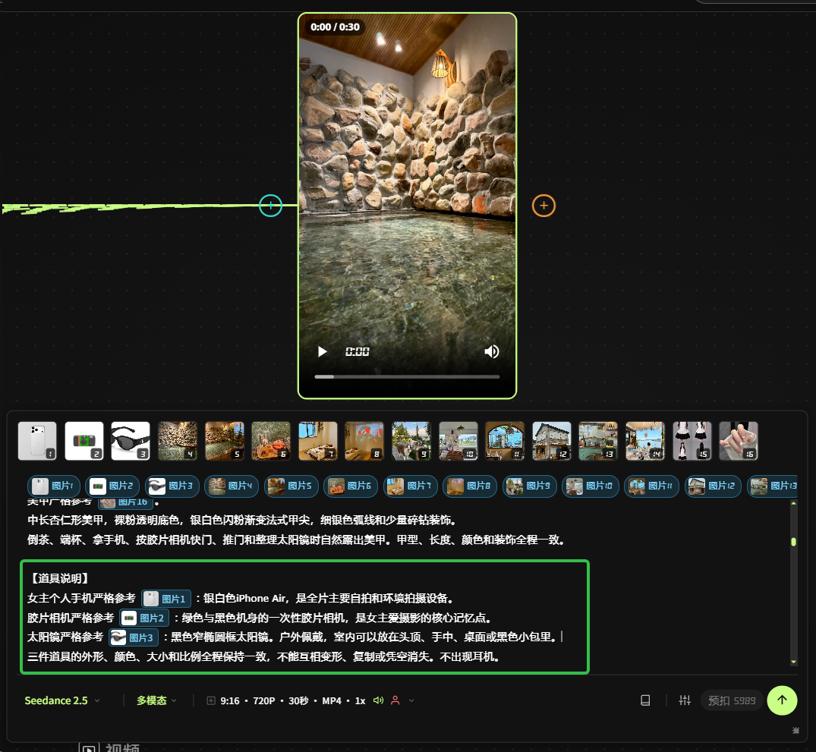Select reference thumbnail numbered 14
This screenshot has height=752, width=816.
[644, 441]
